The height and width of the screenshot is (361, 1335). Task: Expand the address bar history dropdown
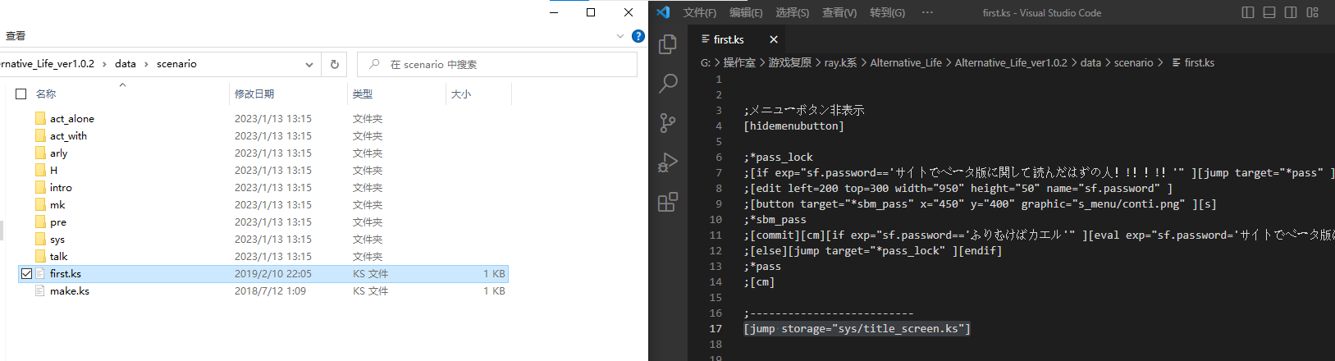pos(309,64)
